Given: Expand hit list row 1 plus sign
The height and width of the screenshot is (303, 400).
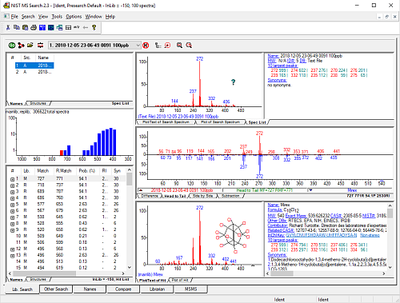Looking at the screenshot, I should click(x=12, y=179).
